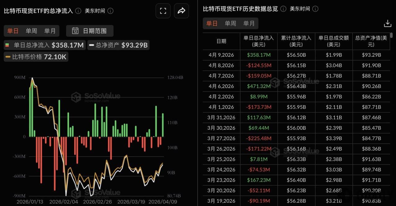The height and width of the screenshot is (206, 396).
Task: Click info icon beside 比特币现货ETF的总净流入 title
Action: tap(79, 11)
